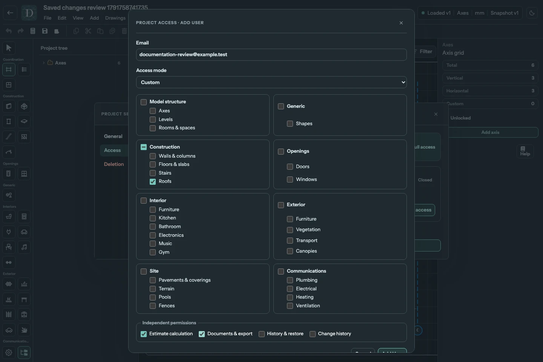
Task: Select the Sofa furniture tool icon
Action: (x=24, y=232)
